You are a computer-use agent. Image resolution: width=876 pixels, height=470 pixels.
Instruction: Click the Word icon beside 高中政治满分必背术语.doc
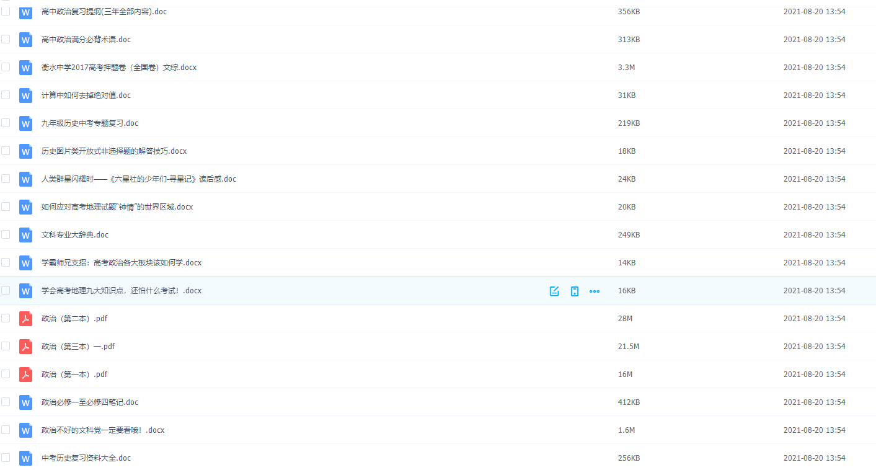pyautogui.click(x=25, y=40)
